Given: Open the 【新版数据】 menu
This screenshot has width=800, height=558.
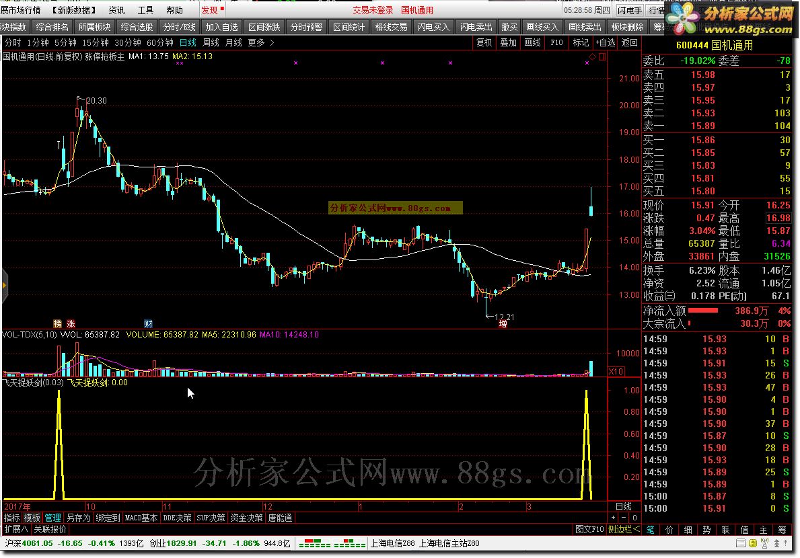Looking at the screenshot, I should 74,10.
